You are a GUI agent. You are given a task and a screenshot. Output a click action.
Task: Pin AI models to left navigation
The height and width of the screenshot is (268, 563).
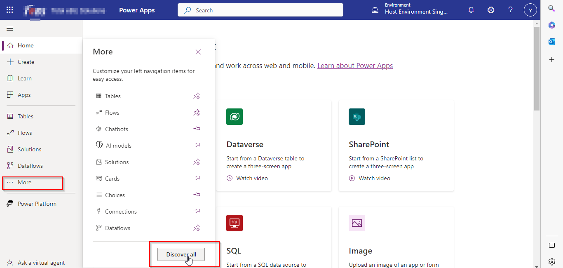pyautogui.click(x=197, y=146)
